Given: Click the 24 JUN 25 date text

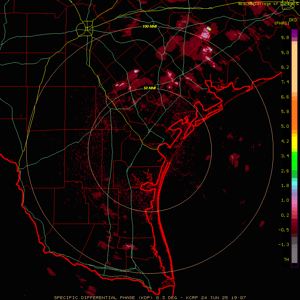Looking at the screenshot, I should 214,298.
